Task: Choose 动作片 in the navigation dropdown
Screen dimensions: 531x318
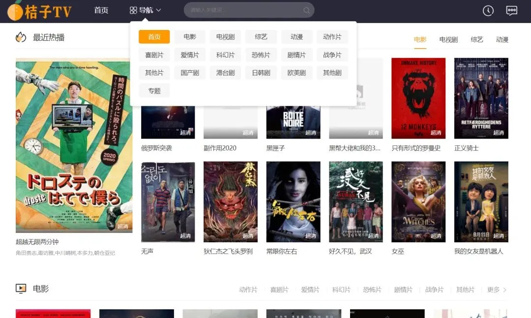Action: (x=332, y=36)
